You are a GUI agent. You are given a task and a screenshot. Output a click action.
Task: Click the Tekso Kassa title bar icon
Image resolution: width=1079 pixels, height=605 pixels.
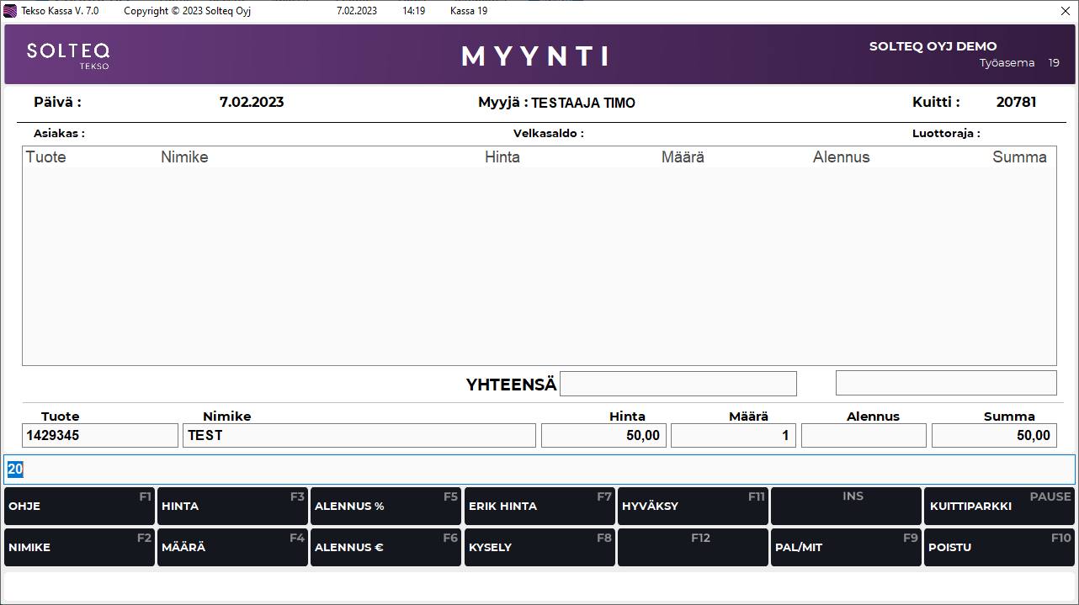pyautogui.click(x=11, y=11)
